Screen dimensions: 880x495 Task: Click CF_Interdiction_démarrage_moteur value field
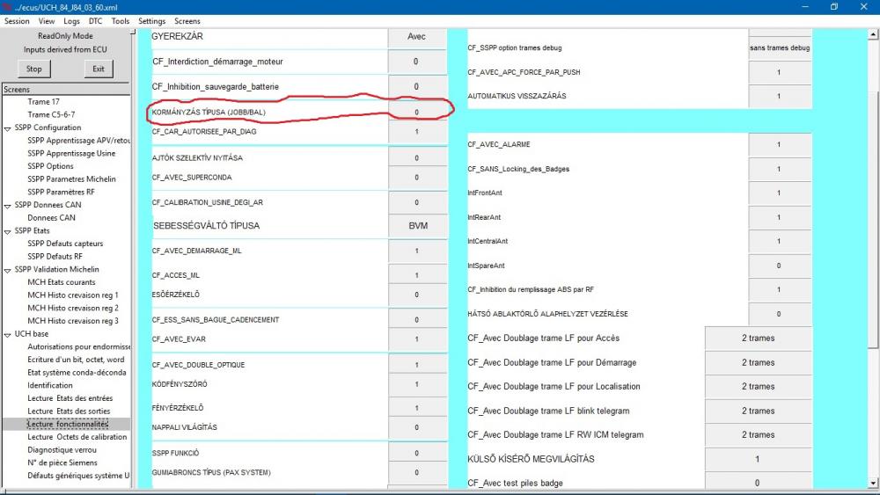point(417,62)
